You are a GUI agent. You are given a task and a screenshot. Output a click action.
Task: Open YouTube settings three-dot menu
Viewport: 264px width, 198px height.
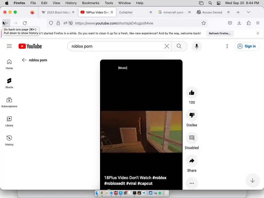[x=227, y=46]
